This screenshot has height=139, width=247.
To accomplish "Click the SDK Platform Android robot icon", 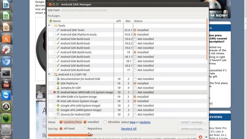I will (x=58, y=83).
